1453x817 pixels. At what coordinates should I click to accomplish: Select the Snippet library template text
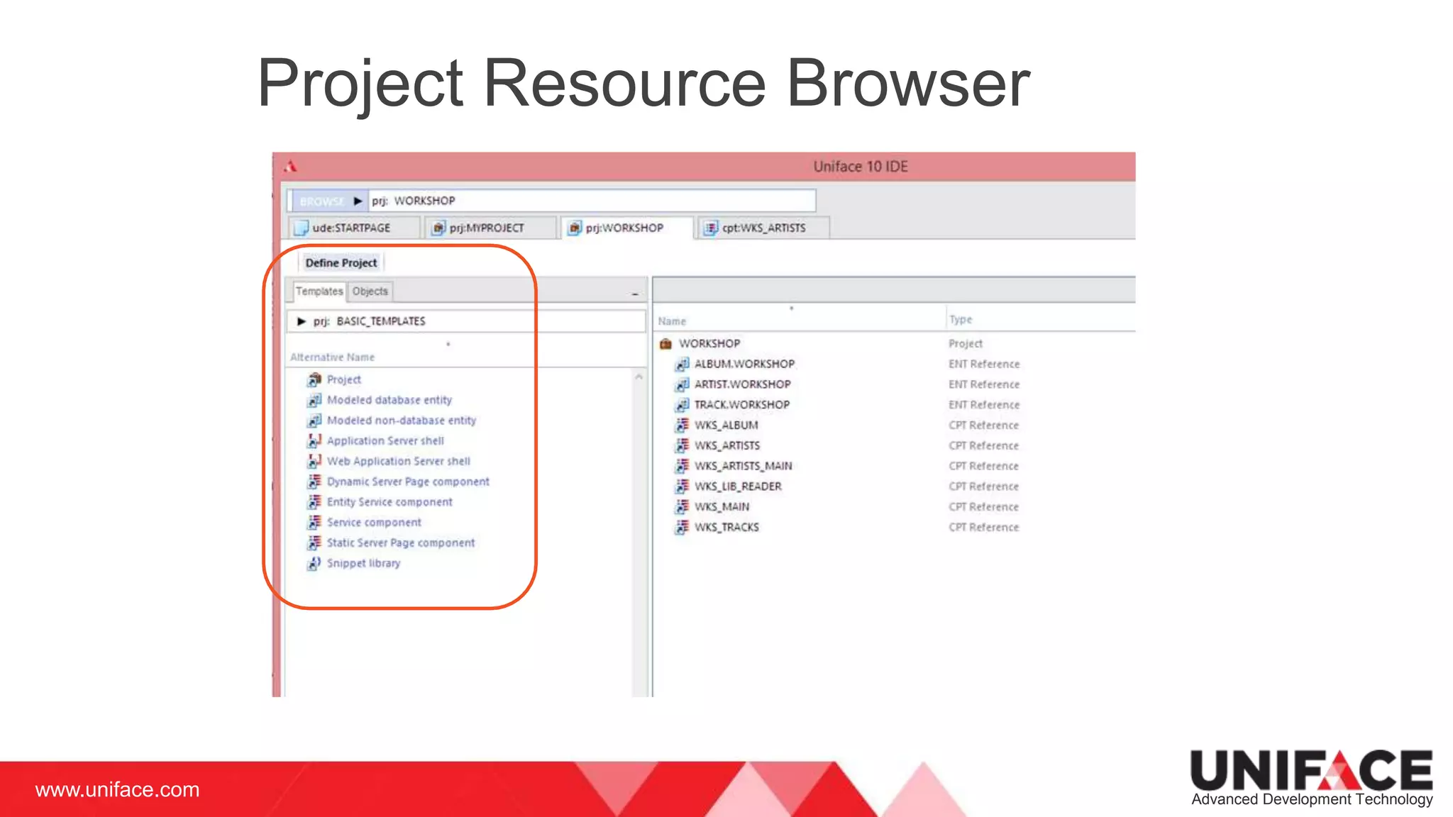coord(363,564)
